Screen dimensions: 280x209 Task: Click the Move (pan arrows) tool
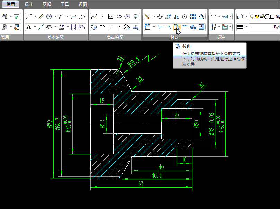tap(160, 17)
